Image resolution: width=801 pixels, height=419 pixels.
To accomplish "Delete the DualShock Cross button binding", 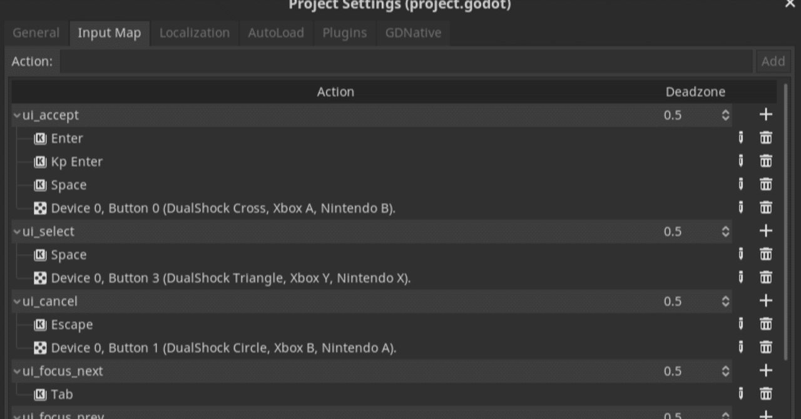I will 765,208.
